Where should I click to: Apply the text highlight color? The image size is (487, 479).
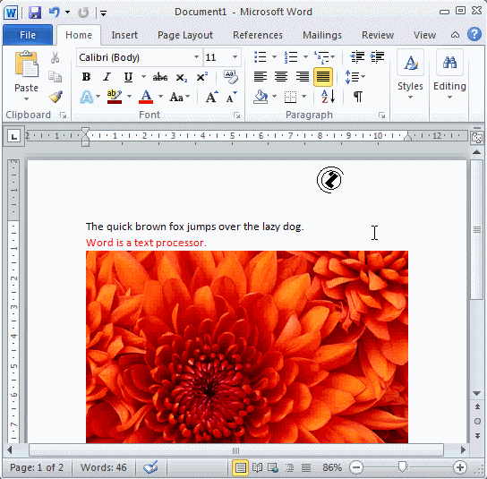pyautogui.click(x=115, y=97)
